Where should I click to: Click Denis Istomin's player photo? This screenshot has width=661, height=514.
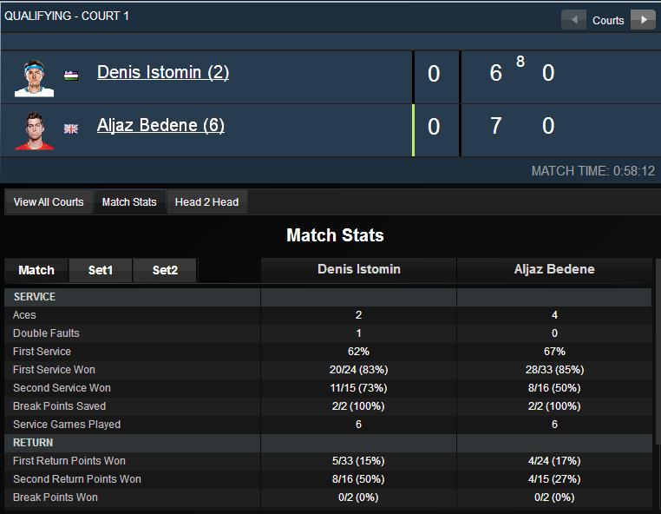coord(34,78)
